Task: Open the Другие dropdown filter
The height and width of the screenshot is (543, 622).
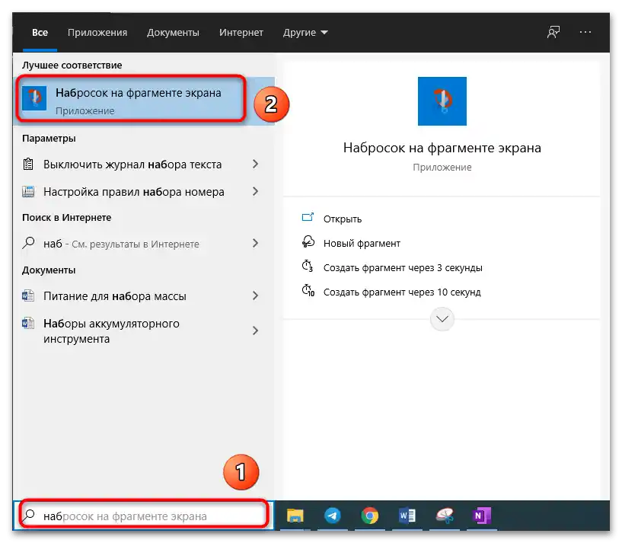Action: pyautogui.click(x=305, y=33)
